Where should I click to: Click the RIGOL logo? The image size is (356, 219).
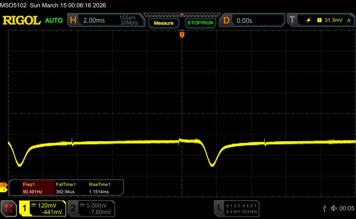point(22,21)
